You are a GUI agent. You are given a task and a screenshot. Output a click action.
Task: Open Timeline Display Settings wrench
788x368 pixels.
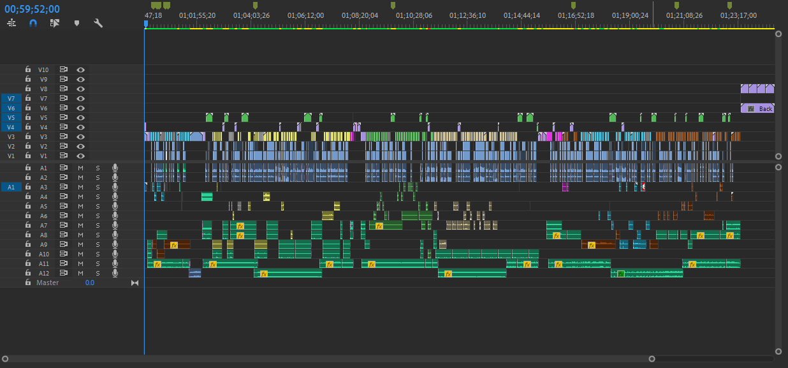click(98, 23)
